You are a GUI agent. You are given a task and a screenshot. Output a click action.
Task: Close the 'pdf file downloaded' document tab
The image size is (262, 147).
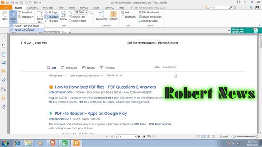pyautogui.click(x=70, y=32)
